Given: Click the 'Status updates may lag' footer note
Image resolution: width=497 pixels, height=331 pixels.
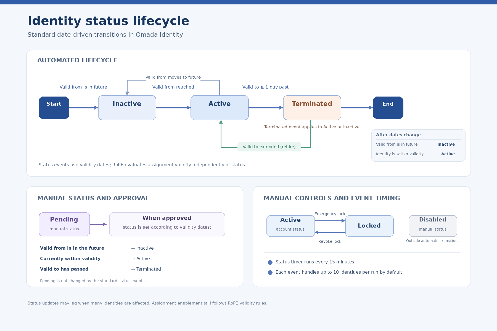Looking at the screenshot, I should coord(147,303).
